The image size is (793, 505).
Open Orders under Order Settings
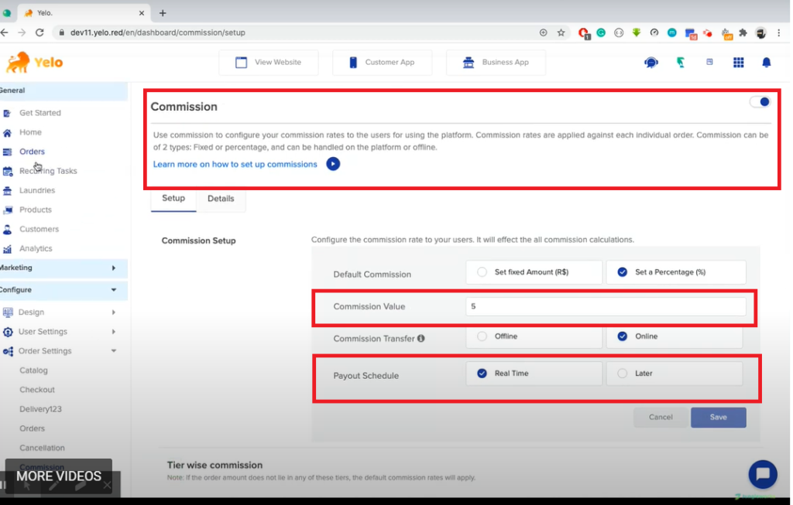pyautogui.click(x=32, y=428)
